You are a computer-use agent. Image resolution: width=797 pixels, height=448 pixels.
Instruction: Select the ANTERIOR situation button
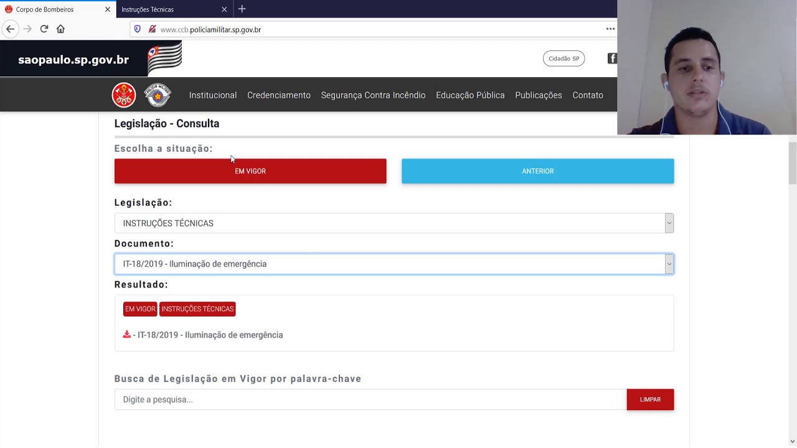tap(538, 171)
